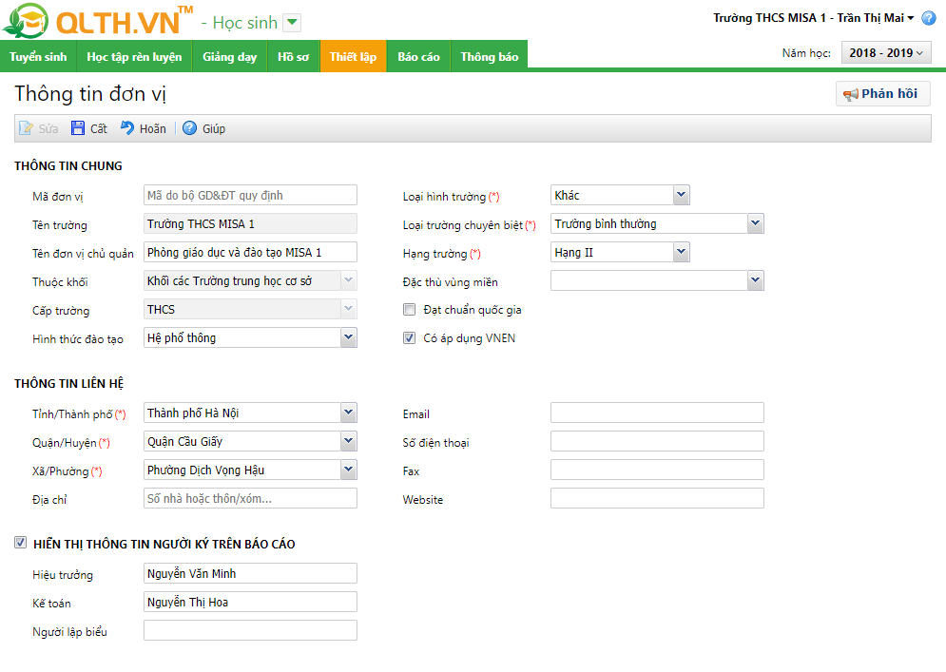The image size is (946, 672).
Task: Click the THÔNG TIN LIÊN HỆ section heading
Action: coord(68,384)
